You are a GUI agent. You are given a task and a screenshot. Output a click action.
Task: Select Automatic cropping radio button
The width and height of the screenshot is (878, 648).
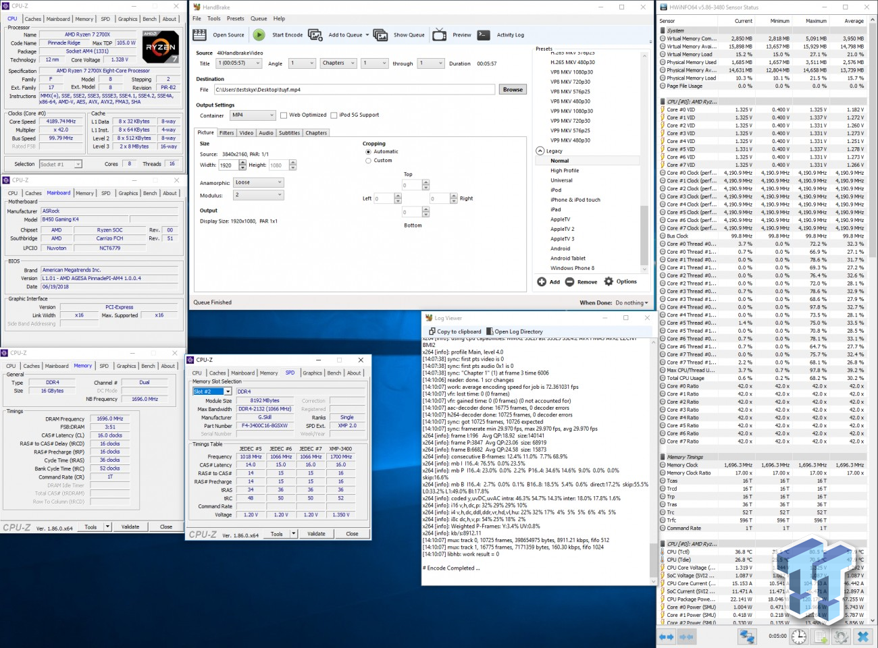[x=368, y=152]
